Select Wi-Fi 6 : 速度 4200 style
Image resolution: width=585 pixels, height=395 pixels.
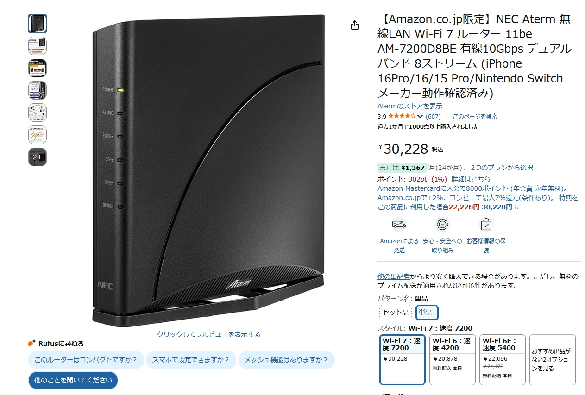point(453,360)
